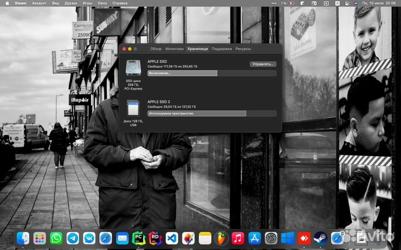401x250 pixels.
Task: Click 'Свободно 29,54 ГБ из 127,52 ГБ' text
Action: pyautogui.click(x=172, y=107)
